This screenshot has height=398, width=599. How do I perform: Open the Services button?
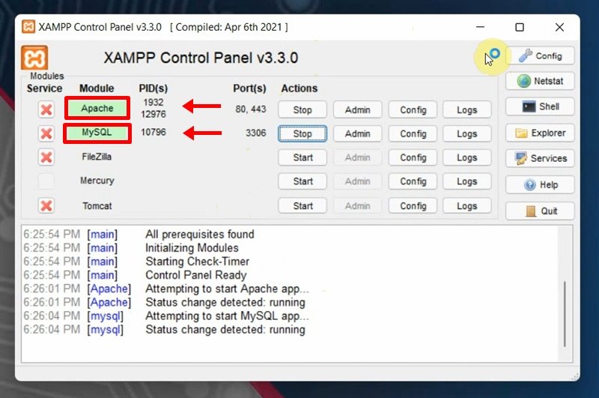(540, 158)
